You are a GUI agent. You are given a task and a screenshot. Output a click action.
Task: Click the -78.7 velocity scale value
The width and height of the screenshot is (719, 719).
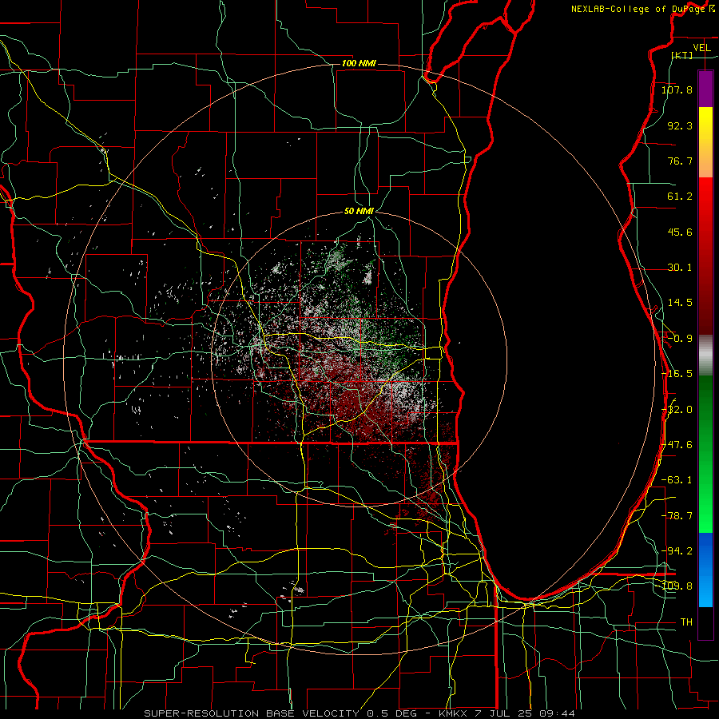(x=677, y=516)
